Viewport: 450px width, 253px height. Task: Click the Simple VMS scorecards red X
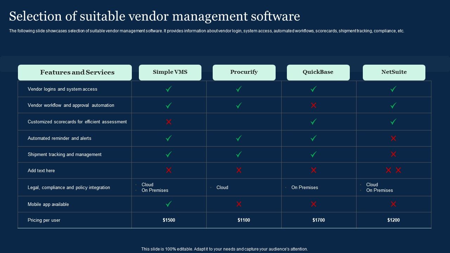[x=169, y=122]
